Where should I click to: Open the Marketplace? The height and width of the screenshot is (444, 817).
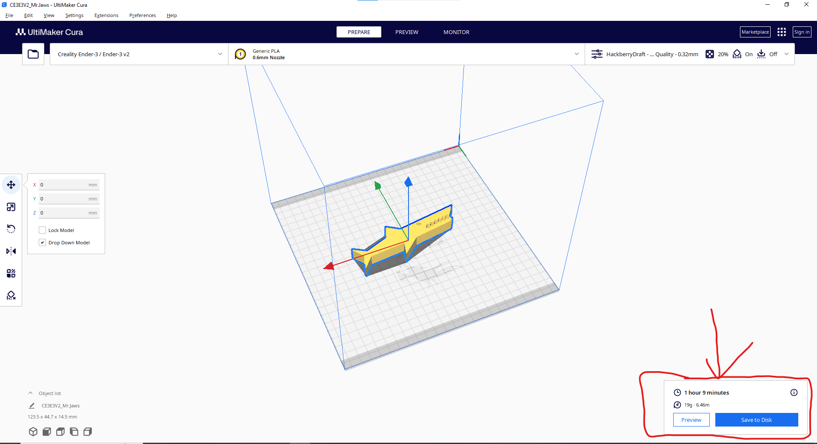point(755,32)
